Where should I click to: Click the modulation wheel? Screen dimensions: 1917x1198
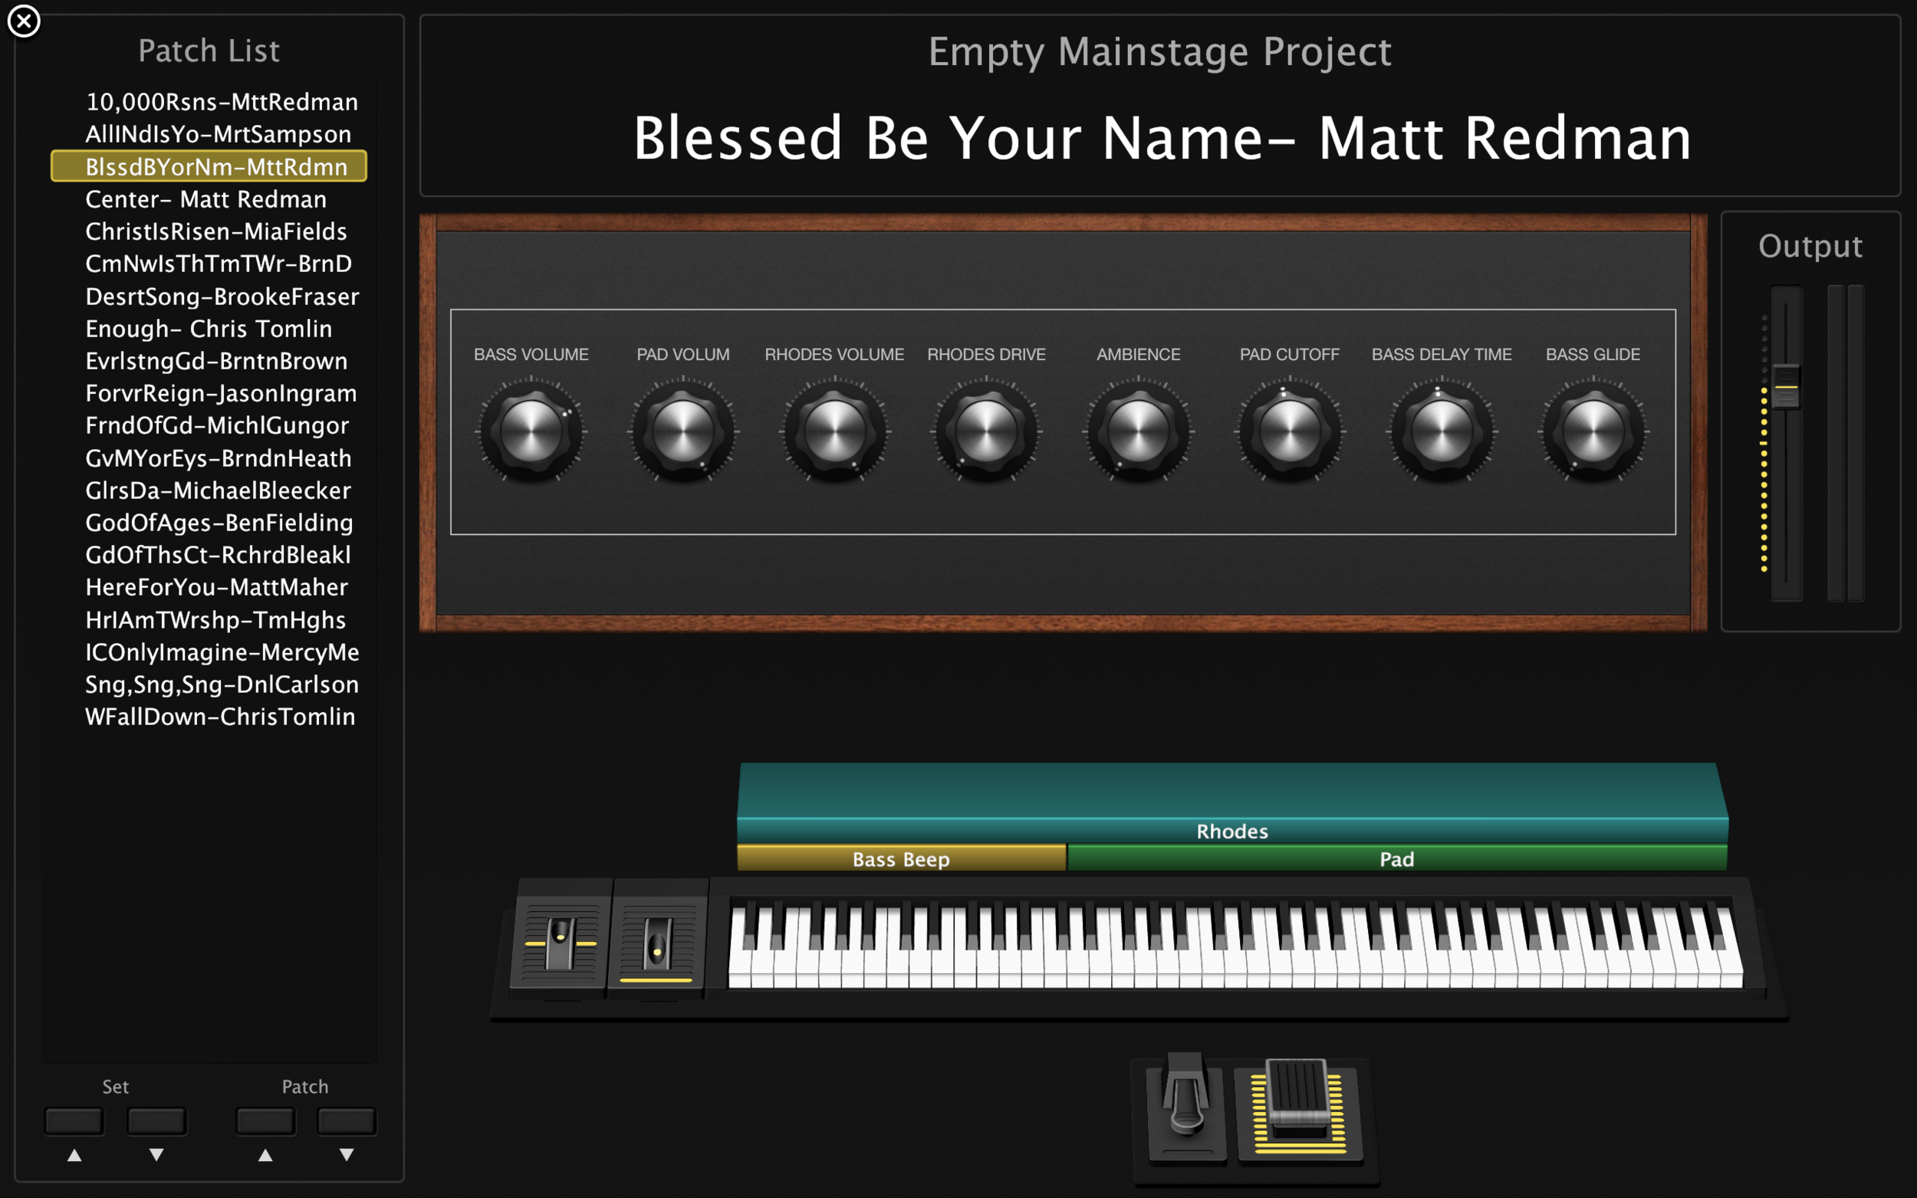pos(657,943)
